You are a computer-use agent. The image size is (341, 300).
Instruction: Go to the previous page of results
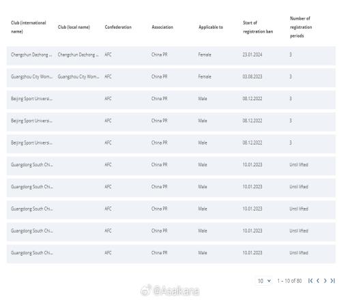pos(318,281)
